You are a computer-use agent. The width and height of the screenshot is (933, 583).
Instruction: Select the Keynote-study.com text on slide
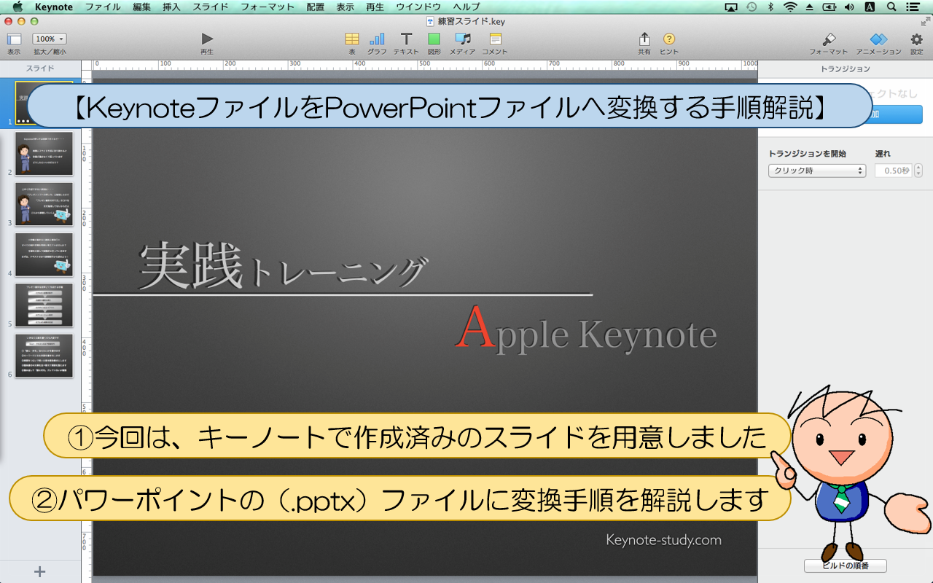tap(664, 540)
